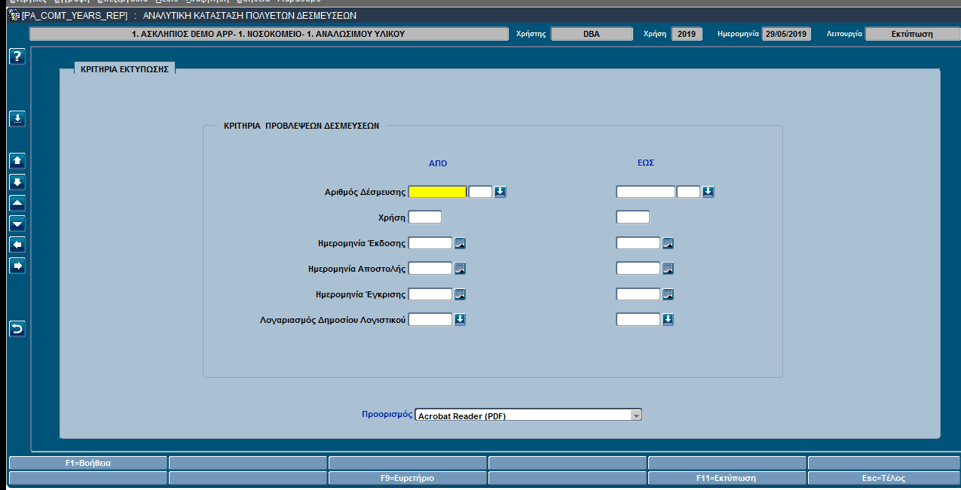Click the F1=Βοήθεια button
The height and width of the screenshot is (490, 961).
88,463
